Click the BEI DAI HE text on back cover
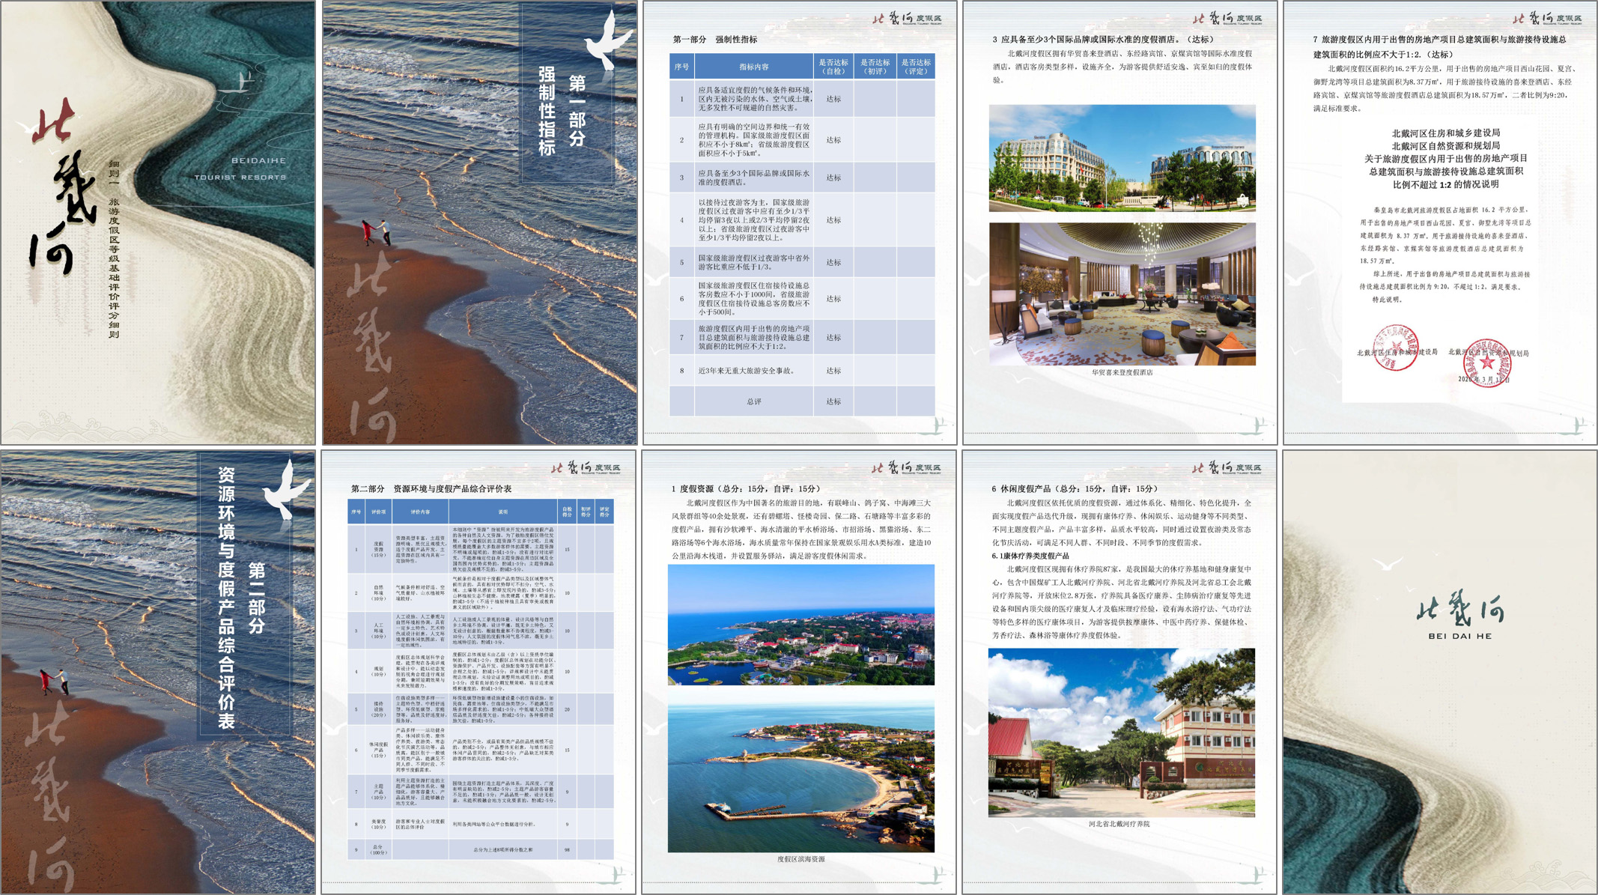Viewport: 1598px width, 895px height. pyautogui.click(x=1460, y=636)
